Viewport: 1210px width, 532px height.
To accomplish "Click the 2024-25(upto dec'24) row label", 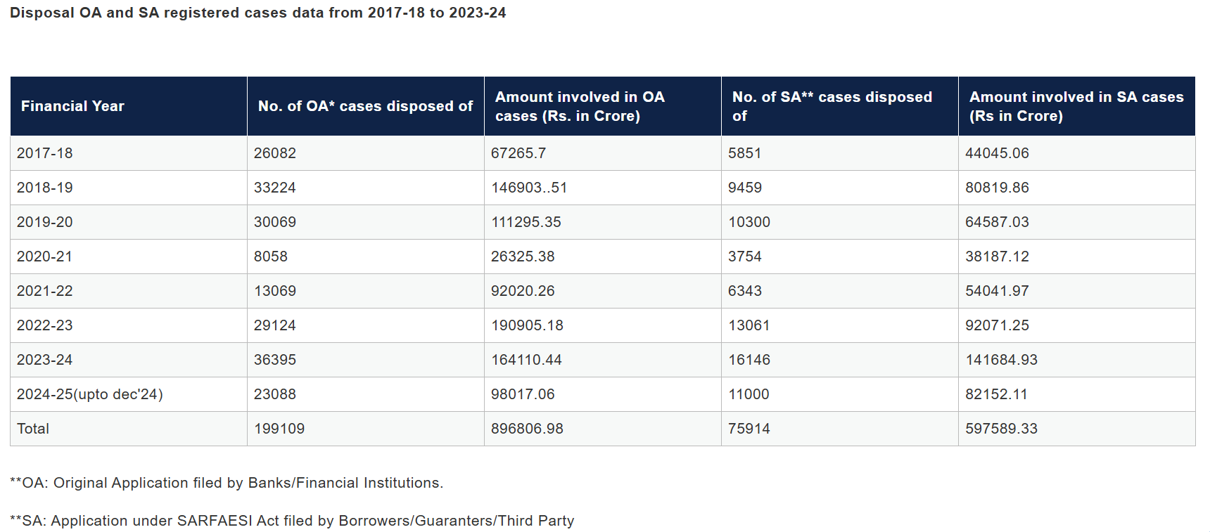I will pyautogui.click(x=90, y=394).
